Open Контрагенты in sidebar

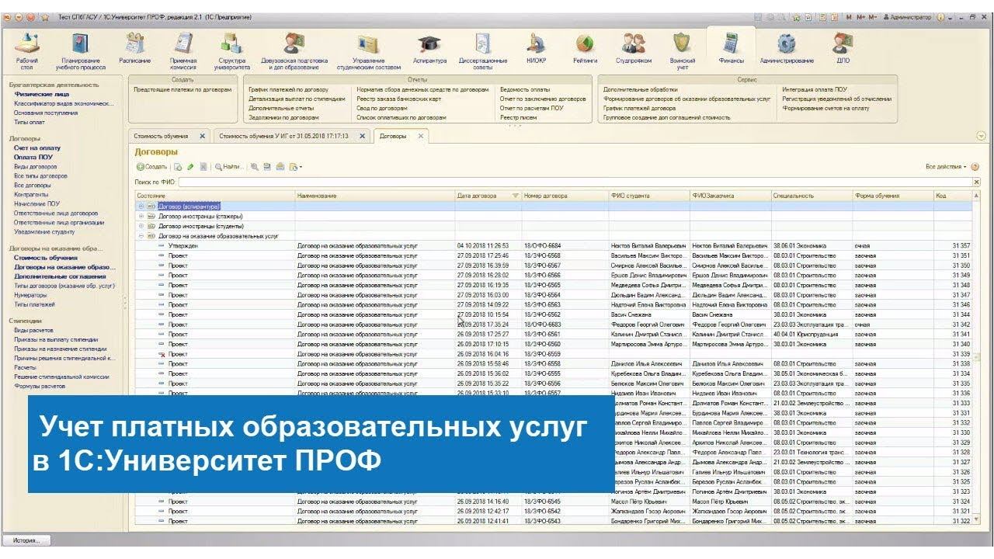(31, 194)
